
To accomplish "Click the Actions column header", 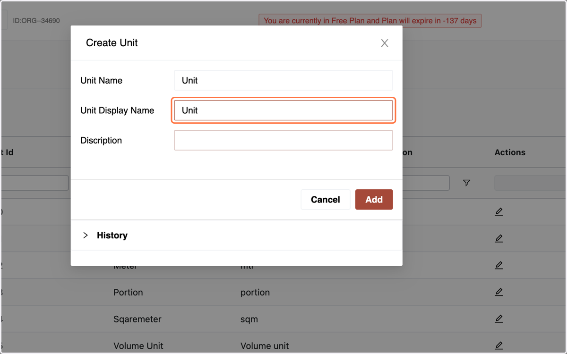I will pyautogui.click(x=510, y=152).
